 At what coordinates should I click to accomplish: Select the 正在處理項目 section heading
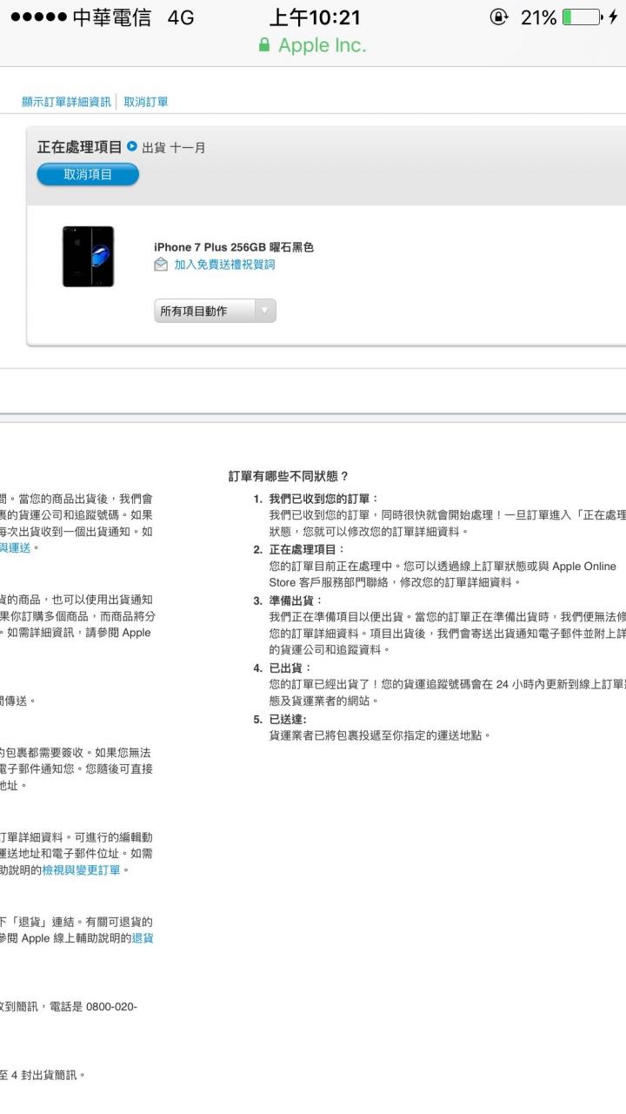coord(79,147)
